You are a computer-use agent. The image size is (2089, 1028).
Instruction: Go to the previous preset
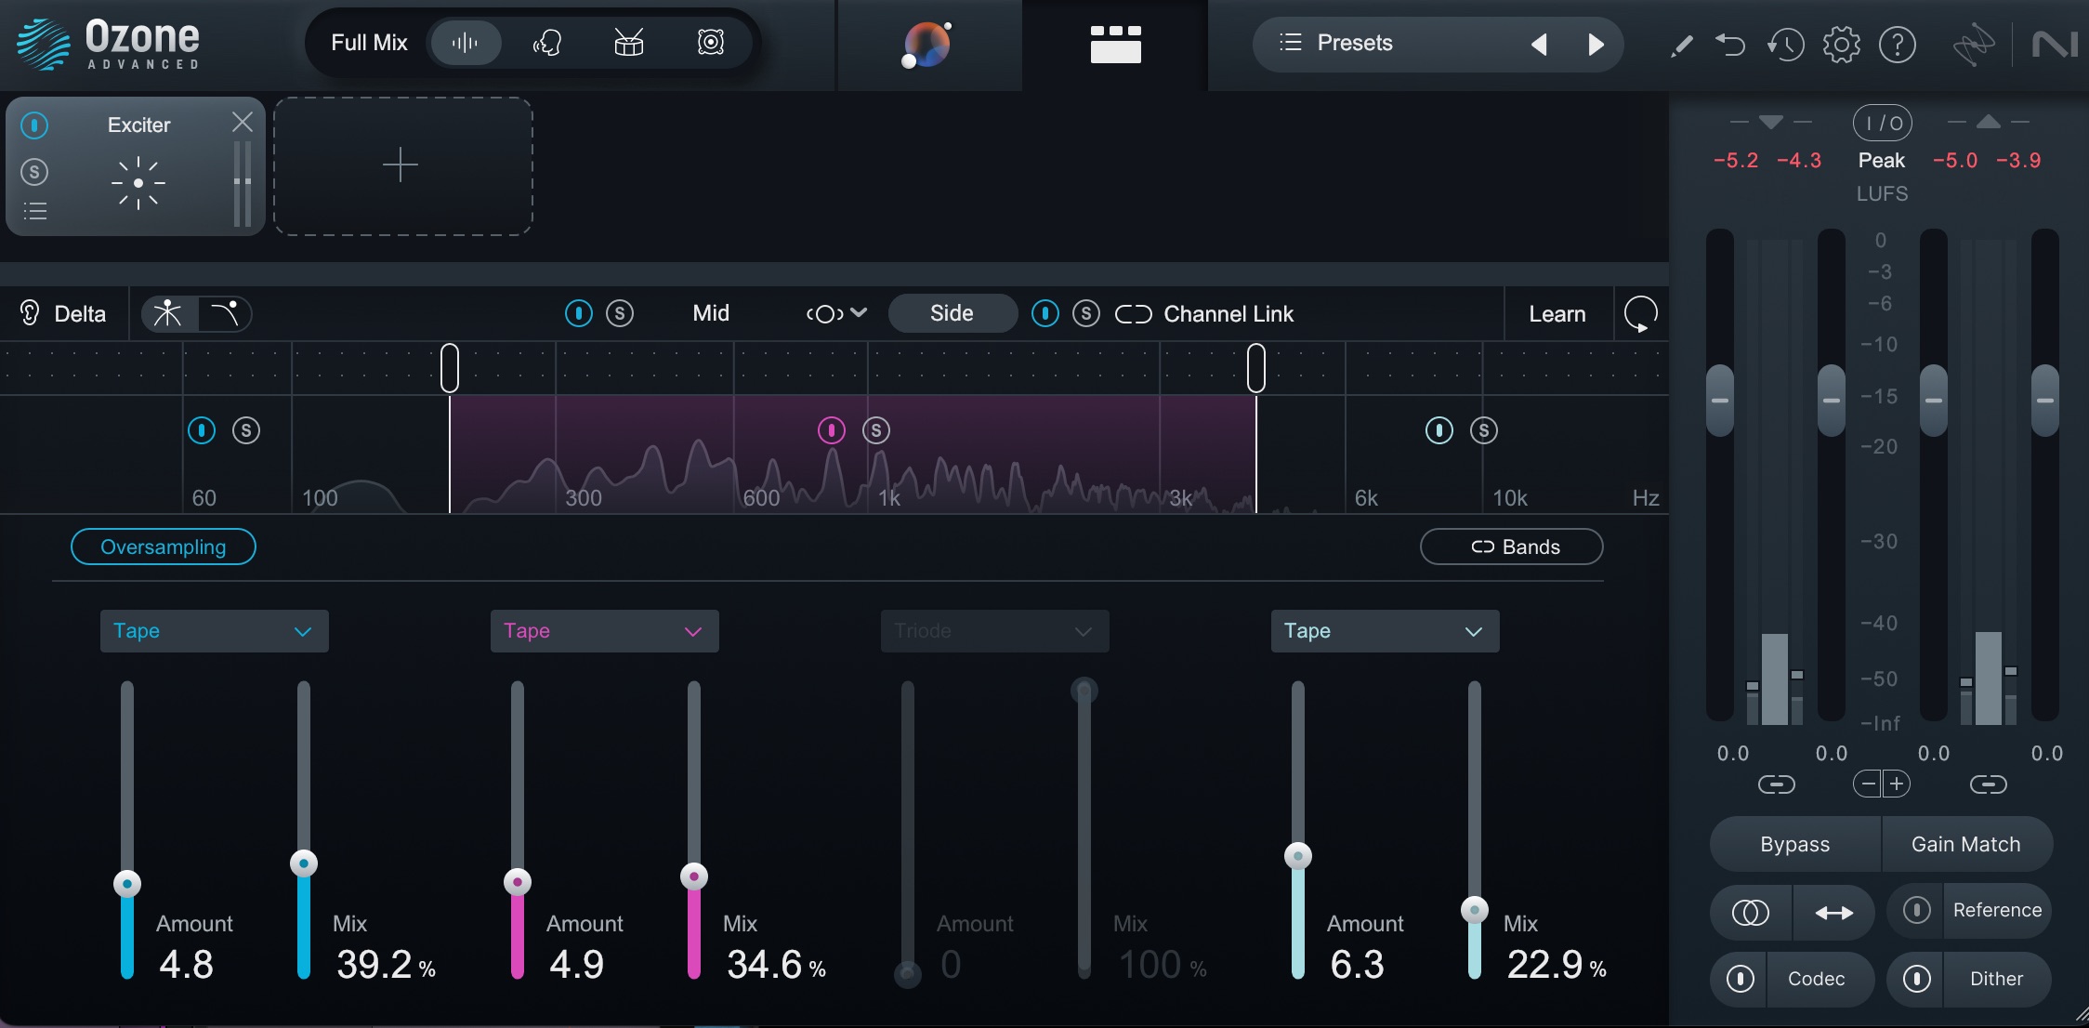point(1539,44)
